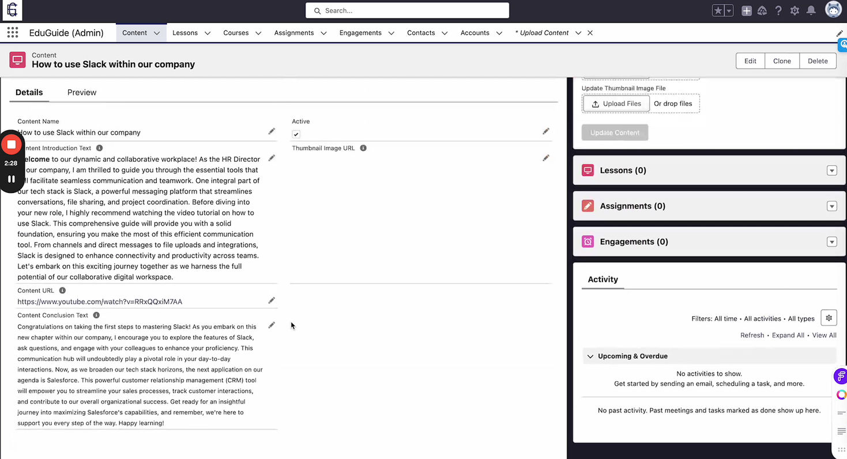Viewport: 847px width, 459px height.
Task: Pause the screen recording
Action: (11, 179)
